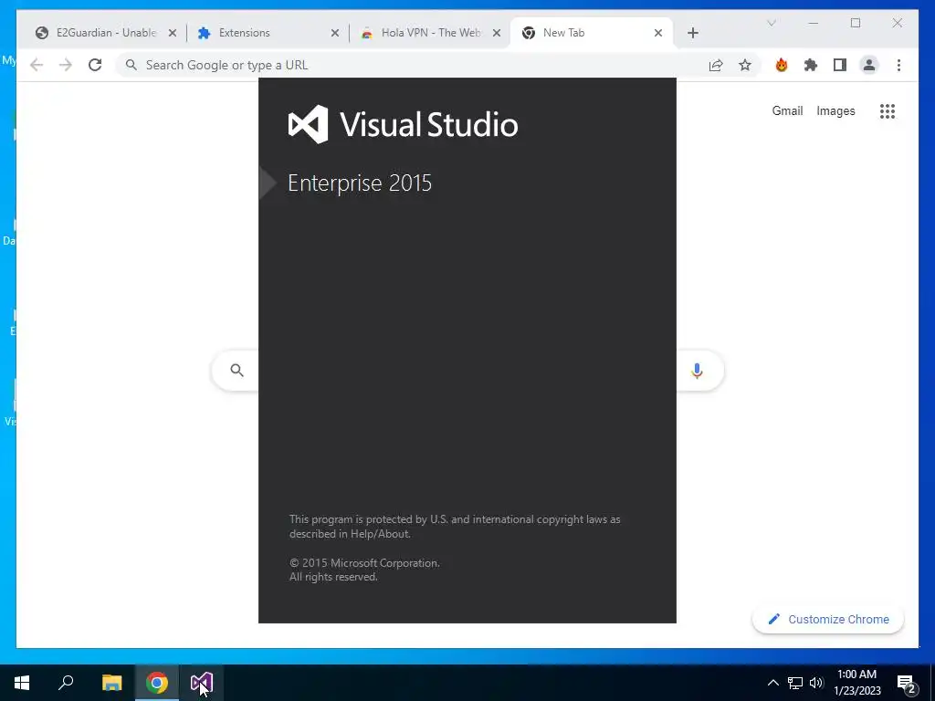
Task: Open Windows taskbar search
Action: coord(66,683)
